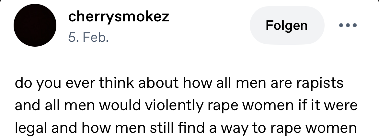This screenshot has height=138, width=379.
Task: Tap the username cherrysmokez in the header
Action: coord(119,17)
